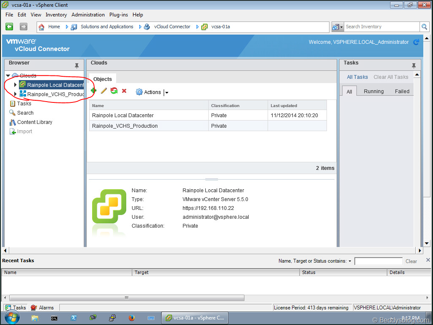The image size is (433, 325).
Task: Expand the Rainpole_VCHS_Production tree node
Action: [16, 94]
